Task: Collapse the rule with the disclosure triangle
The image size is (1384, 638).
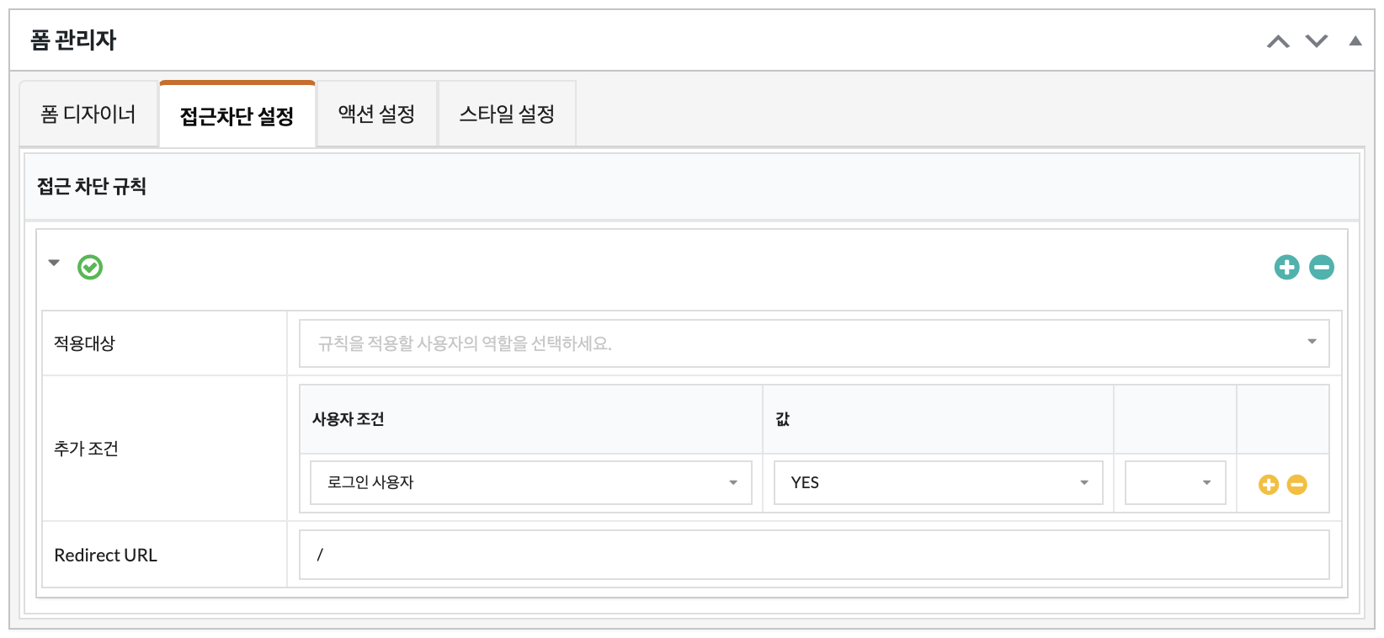Action: click(54, 263)
